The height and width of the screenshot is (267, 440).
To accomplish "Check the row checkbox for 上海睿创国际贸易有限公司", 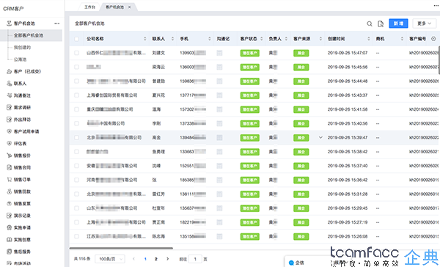I will point(76,95).
